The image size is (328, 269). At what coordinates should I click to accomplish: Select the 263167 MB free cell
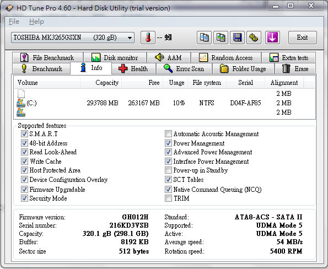click(144, 103)
